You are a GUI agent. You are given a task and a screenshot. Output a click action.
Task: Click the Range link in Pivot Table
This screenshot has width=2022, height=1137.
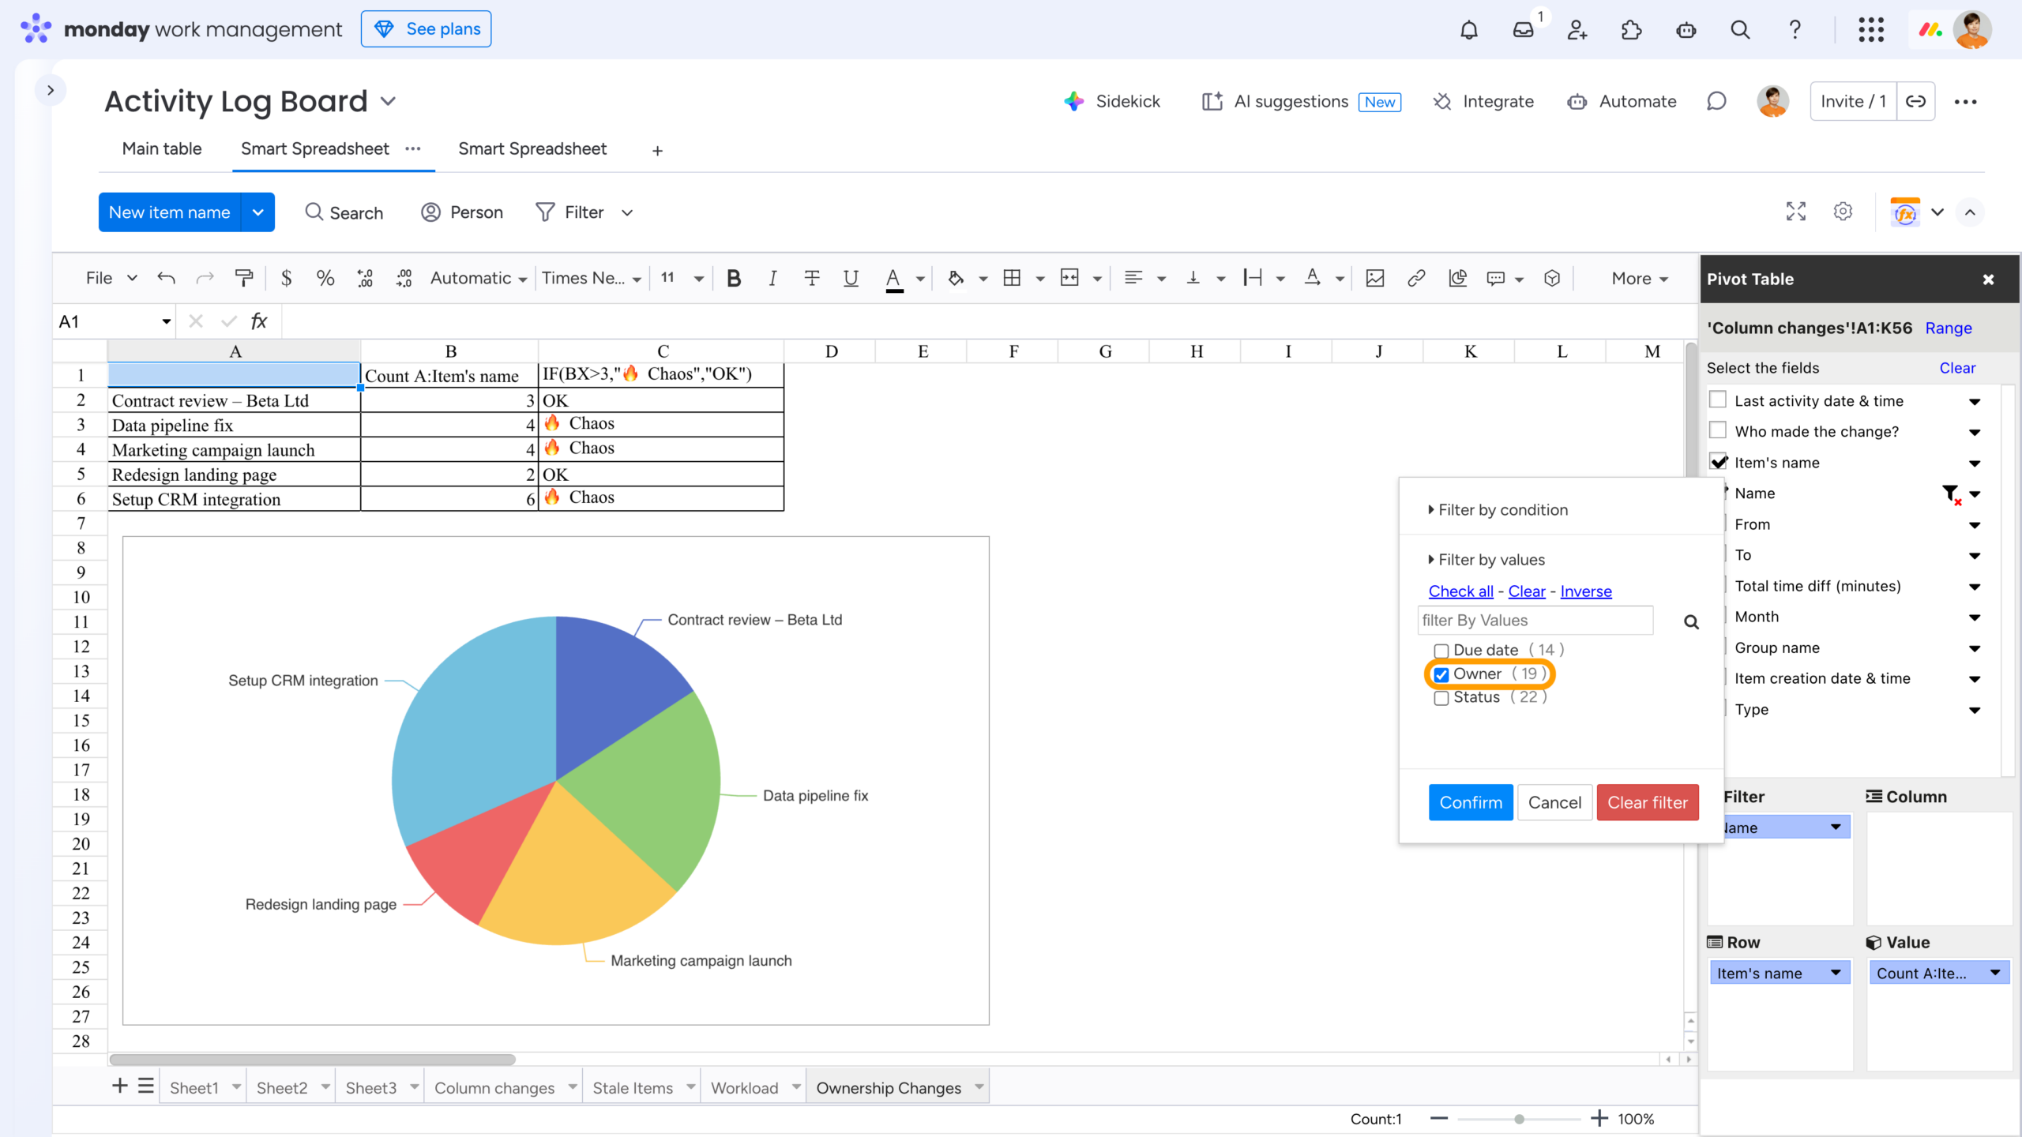point(1949,328)
